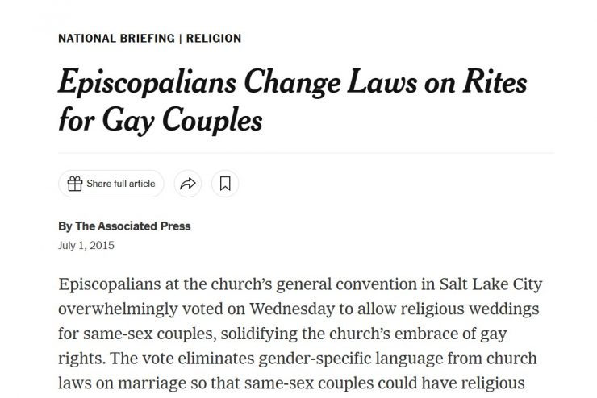Click The Associated Press byline
Screen dimensions: 597x398
pyautogui.click(x=133, y=226)
